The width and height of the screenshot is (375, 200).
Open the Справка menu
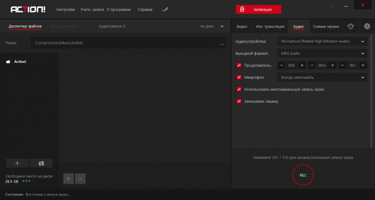[x=145, y=9]
